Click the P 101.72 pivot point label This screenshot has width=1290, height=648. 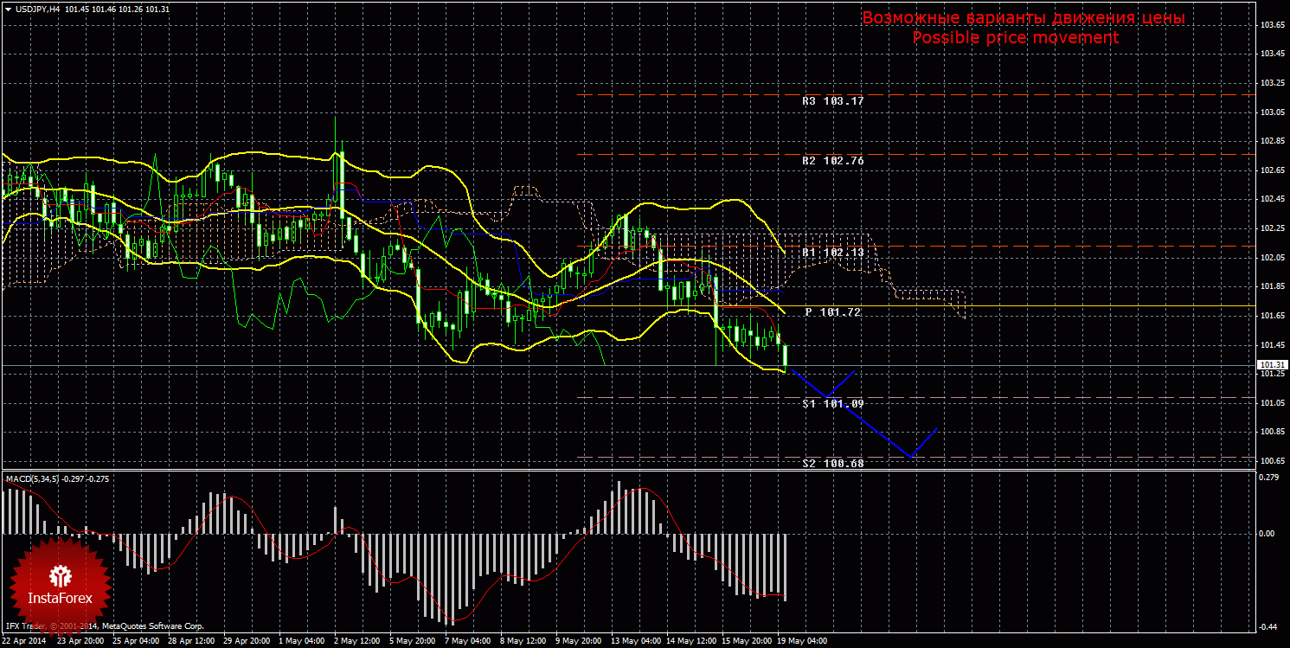pyautogui.click(x=832, y=312)
